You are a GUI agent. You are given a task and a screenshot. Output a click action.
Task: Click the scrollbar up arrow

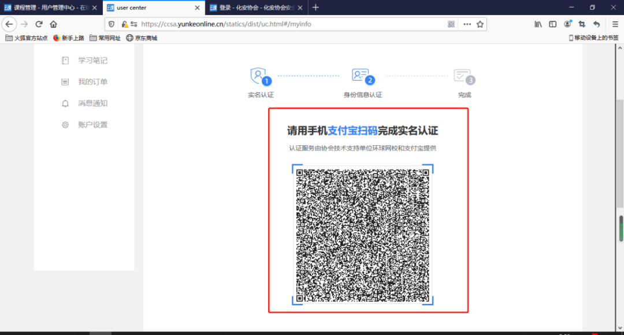pyautogui.click(x=620, y=48)
